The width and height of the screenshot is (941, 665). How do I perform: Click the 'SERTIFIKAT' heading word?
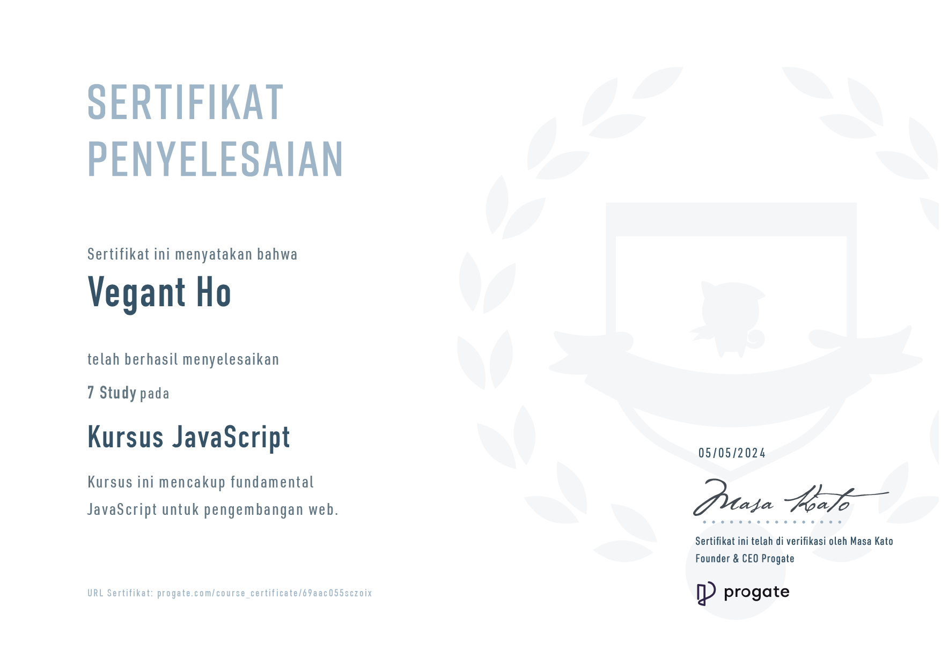coord(185,102)
